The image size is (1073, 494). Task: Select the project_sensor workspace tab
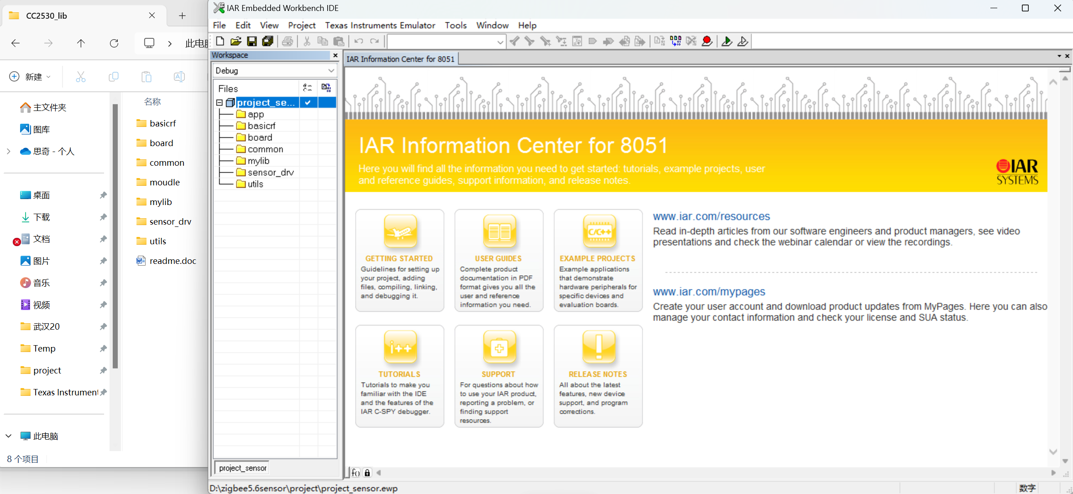click(242, 468)
